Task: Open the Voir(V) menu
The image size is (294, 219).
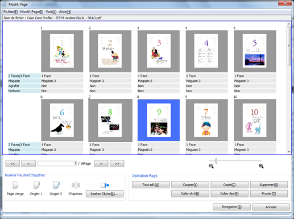Action: pyautogui.click(x=51, y=12)
